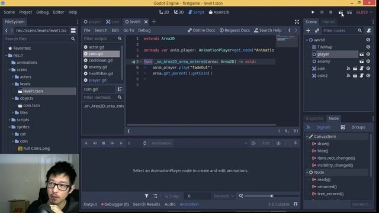Close the level1 scene tab

(146, 22)
